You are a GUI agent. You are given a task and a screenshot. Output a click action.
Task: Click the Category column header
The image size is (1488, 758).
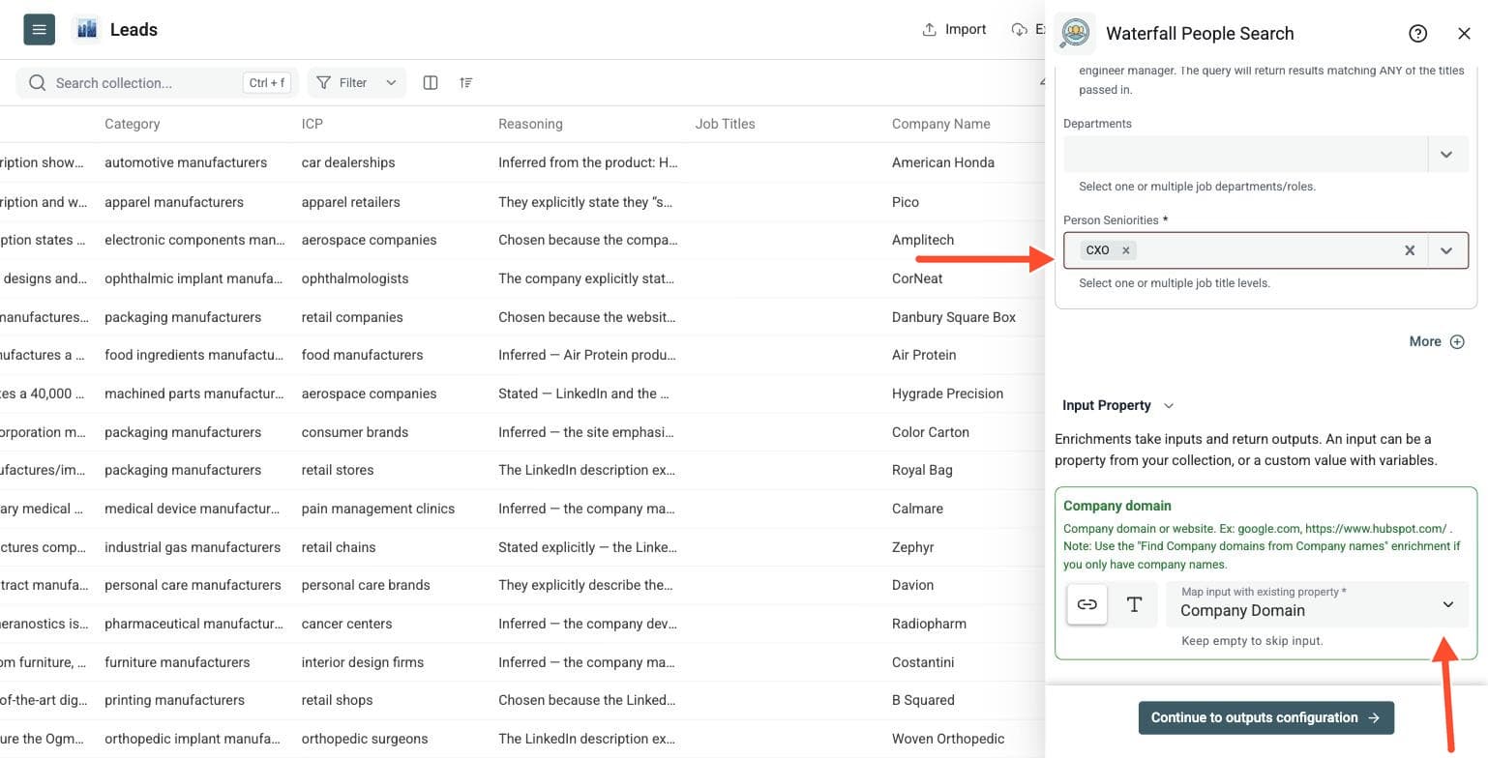coord(133,124)
